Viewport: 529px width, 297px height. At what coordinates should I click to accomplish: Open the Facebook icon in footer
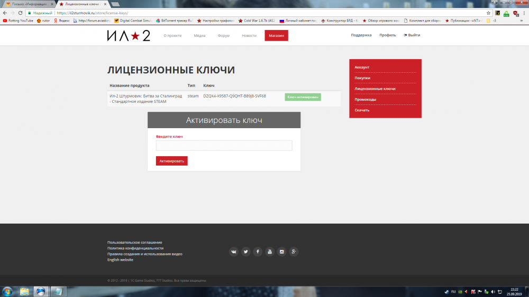click(258, 252)
